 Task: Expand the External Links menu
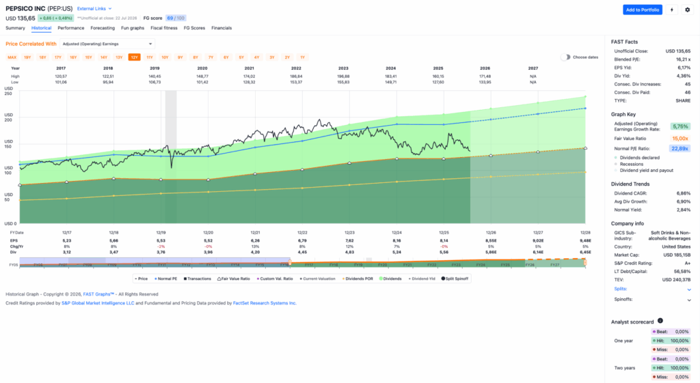click(94, 8)
